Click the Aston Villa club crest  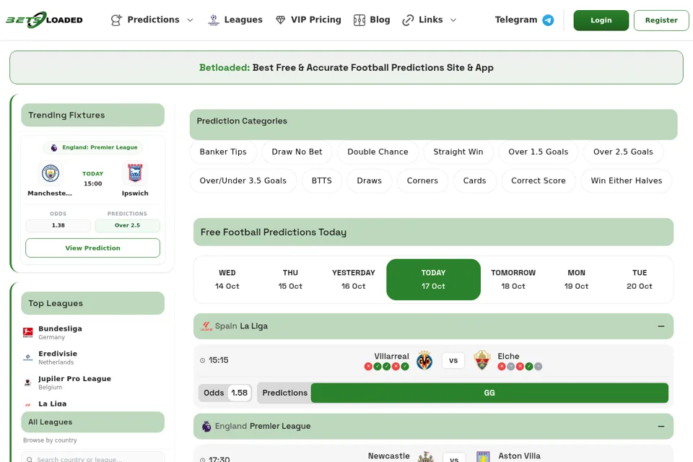483,457
